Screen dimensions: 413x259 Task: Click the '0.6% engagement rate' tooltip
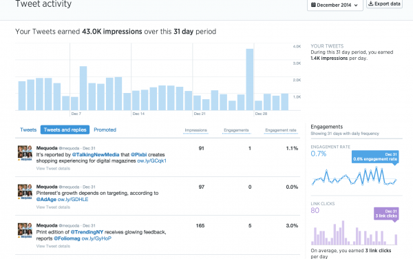click(375, 157)
